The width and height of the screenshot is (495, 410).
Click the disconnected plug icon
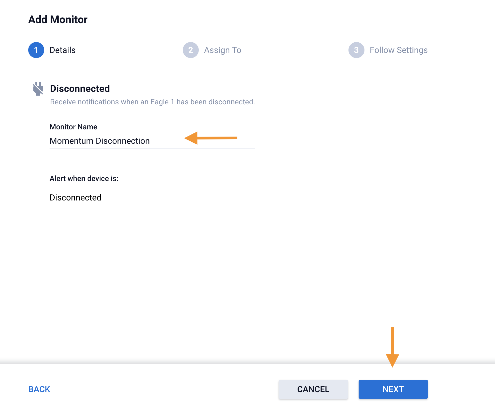(38, 89)
